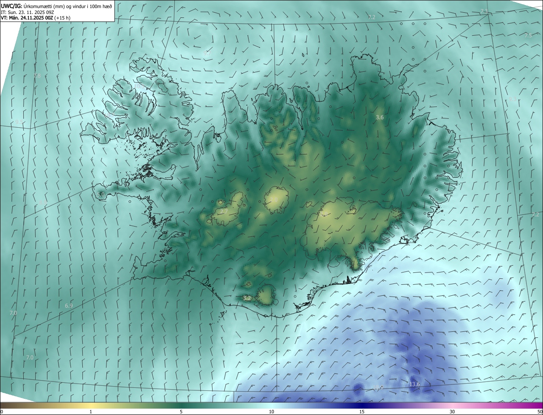Select the 30 tick label on the color scale
Image resolution: width=543 pixels, height=415 pixels.
click(452, 412)
